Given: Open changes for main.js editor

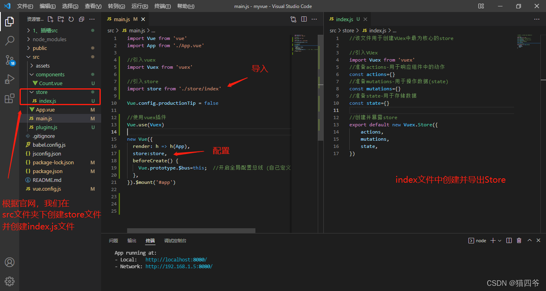Looking at the screenshot, I should tap(293, 19).
